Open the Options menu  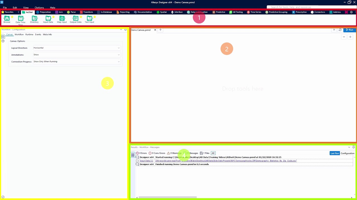(39, 7)
